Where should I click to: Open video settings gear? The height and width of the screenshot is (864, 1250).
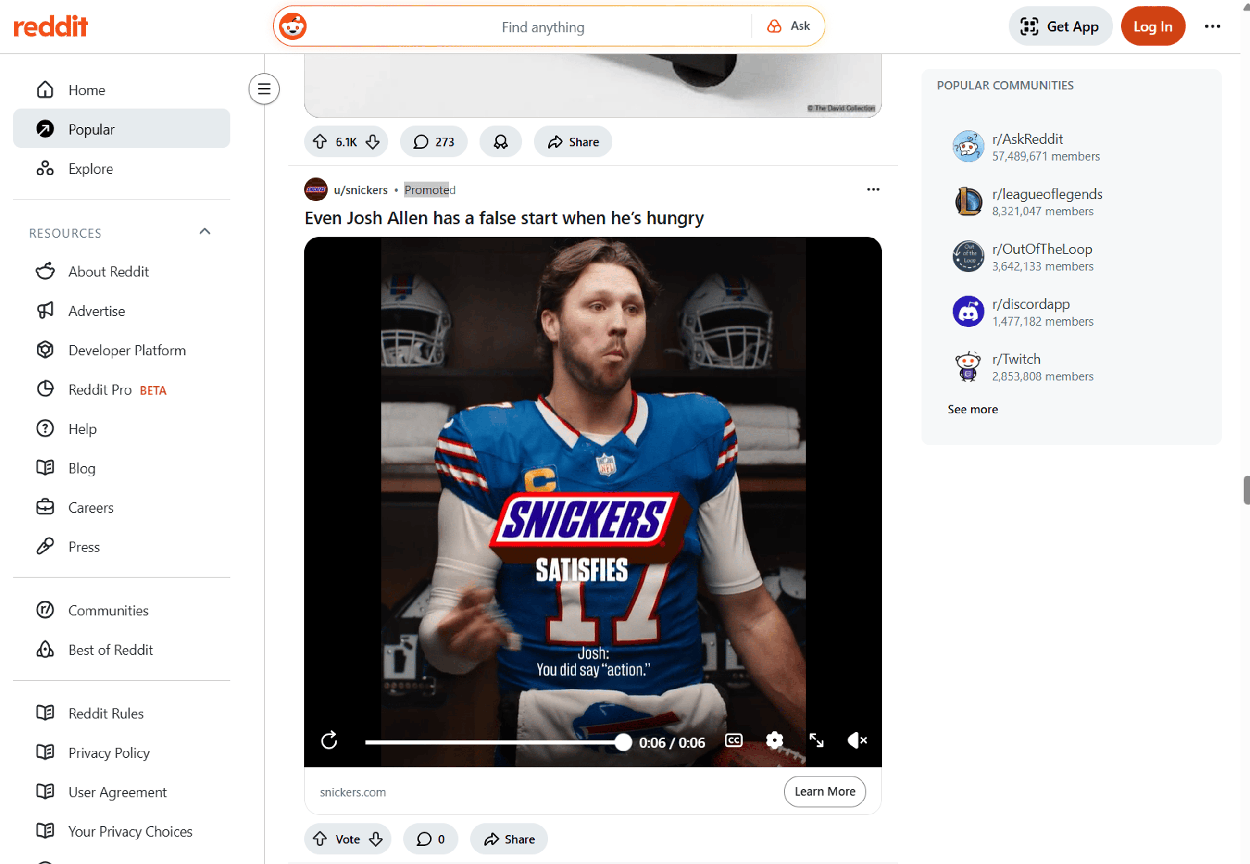coord(774,740)
